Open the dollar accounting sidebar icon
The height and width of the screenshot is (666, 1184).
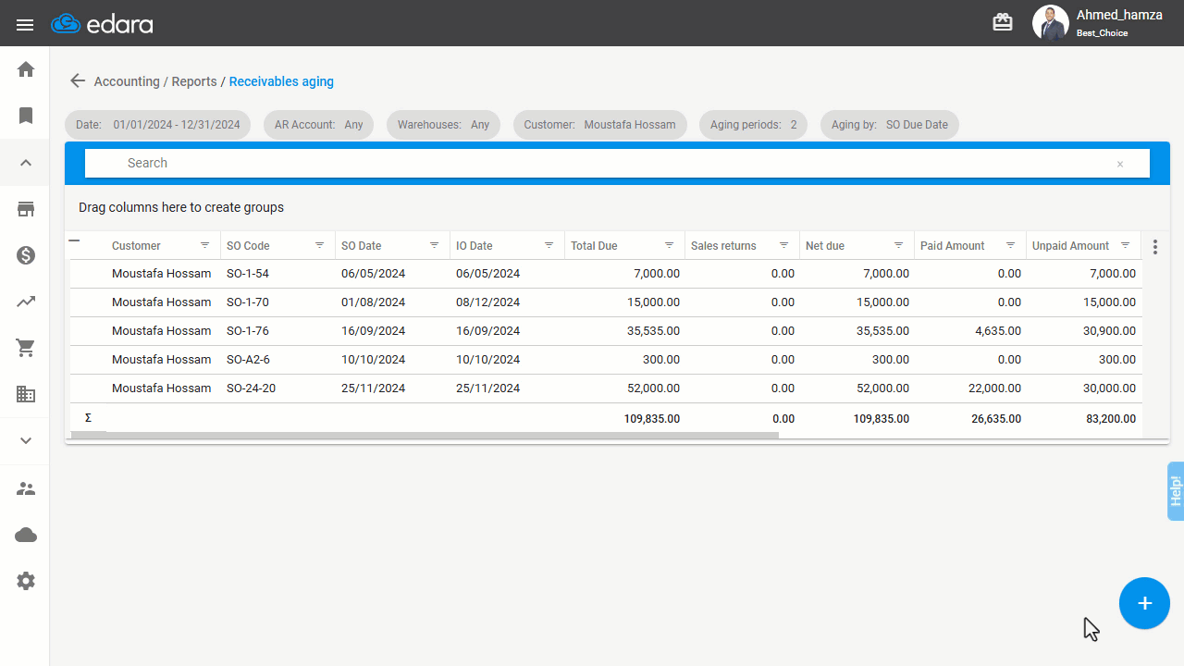tap(26, 255)
